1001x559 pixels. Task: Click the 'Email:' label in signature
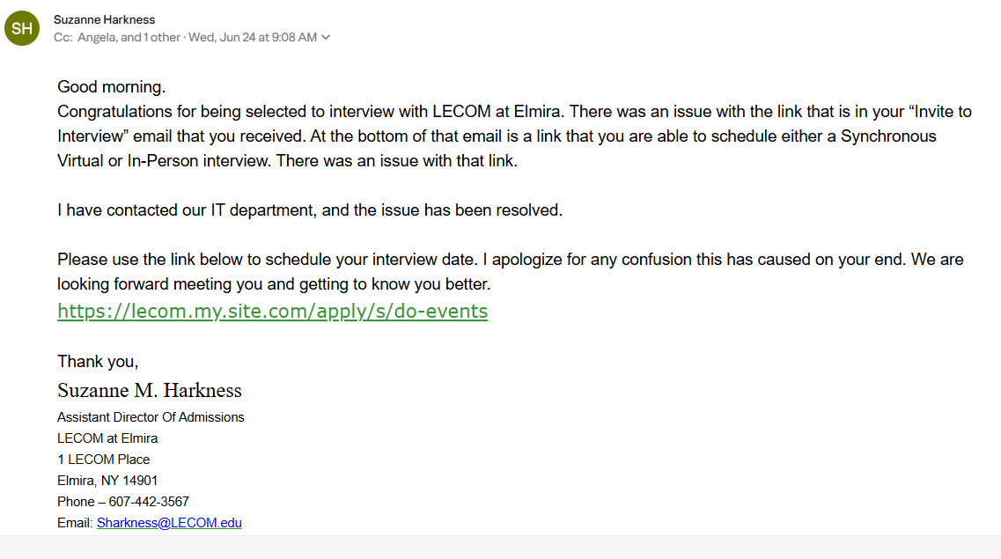click(x=76, y=523)
